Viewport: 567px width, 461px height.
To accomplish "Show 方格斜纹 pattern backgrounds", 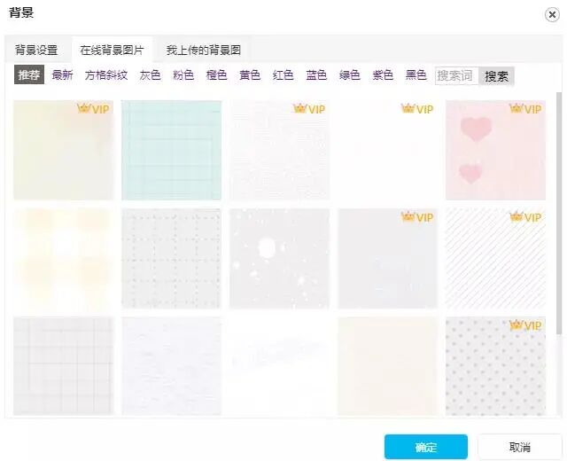I will [x=106, y=75].
